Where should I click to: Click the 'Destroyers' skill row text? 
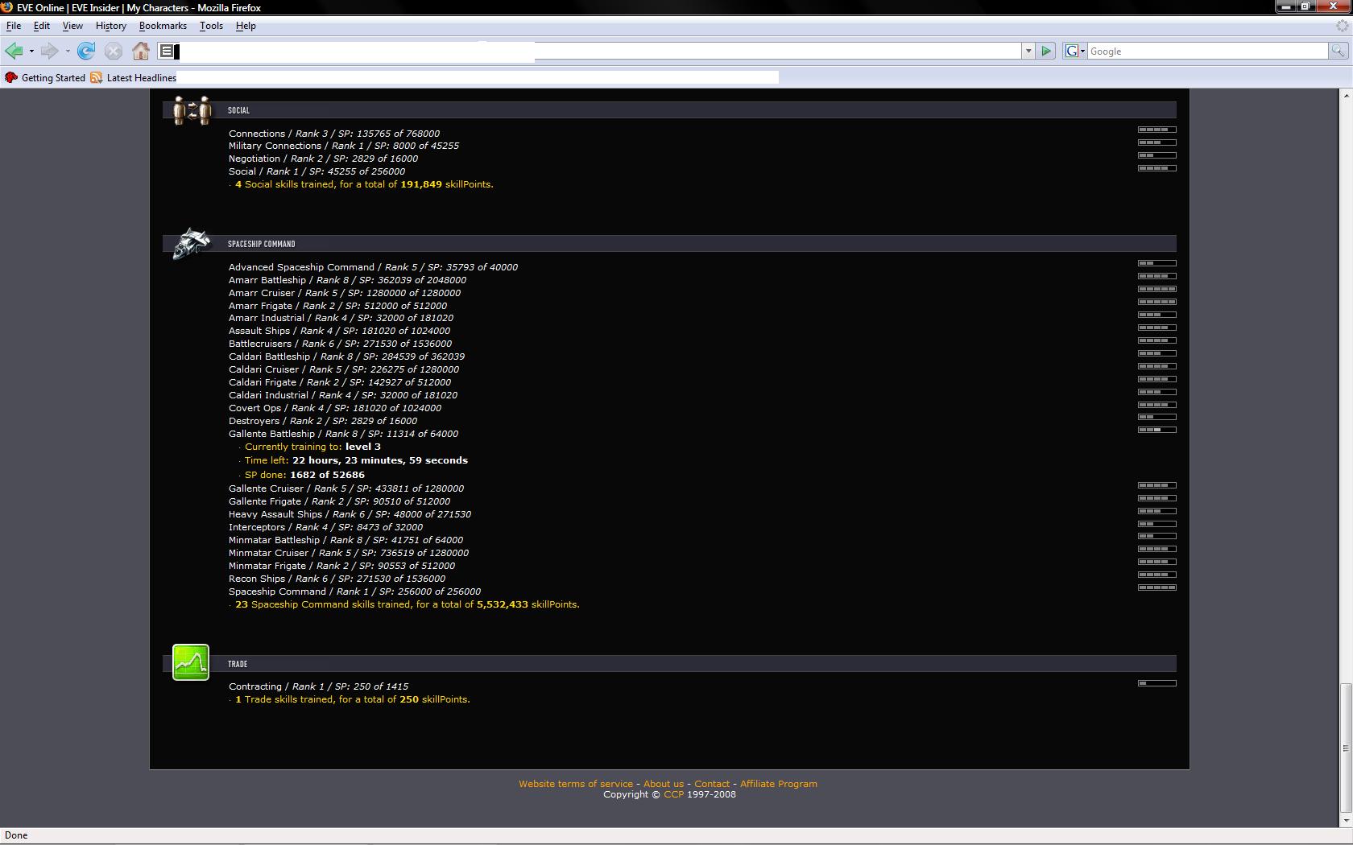coord(323,421)
